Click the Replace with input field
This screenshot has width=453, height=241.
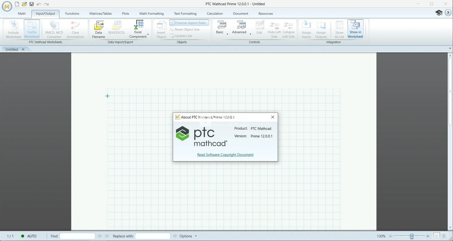(x=153, y=236)
